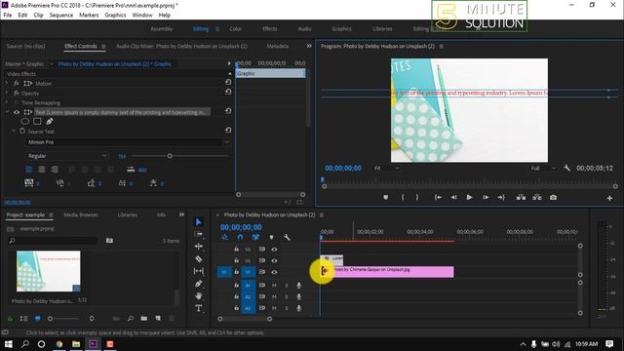Click the New Bin folder icon in Project panel
This screenshot has height=351, width=624.
(144, 319)
